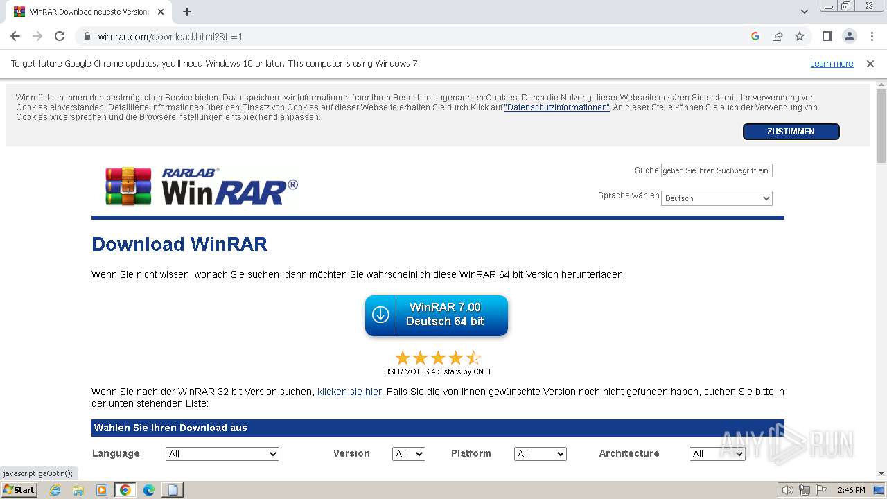
Task: View site information via the lock icon
Action: tap(87, 36)
